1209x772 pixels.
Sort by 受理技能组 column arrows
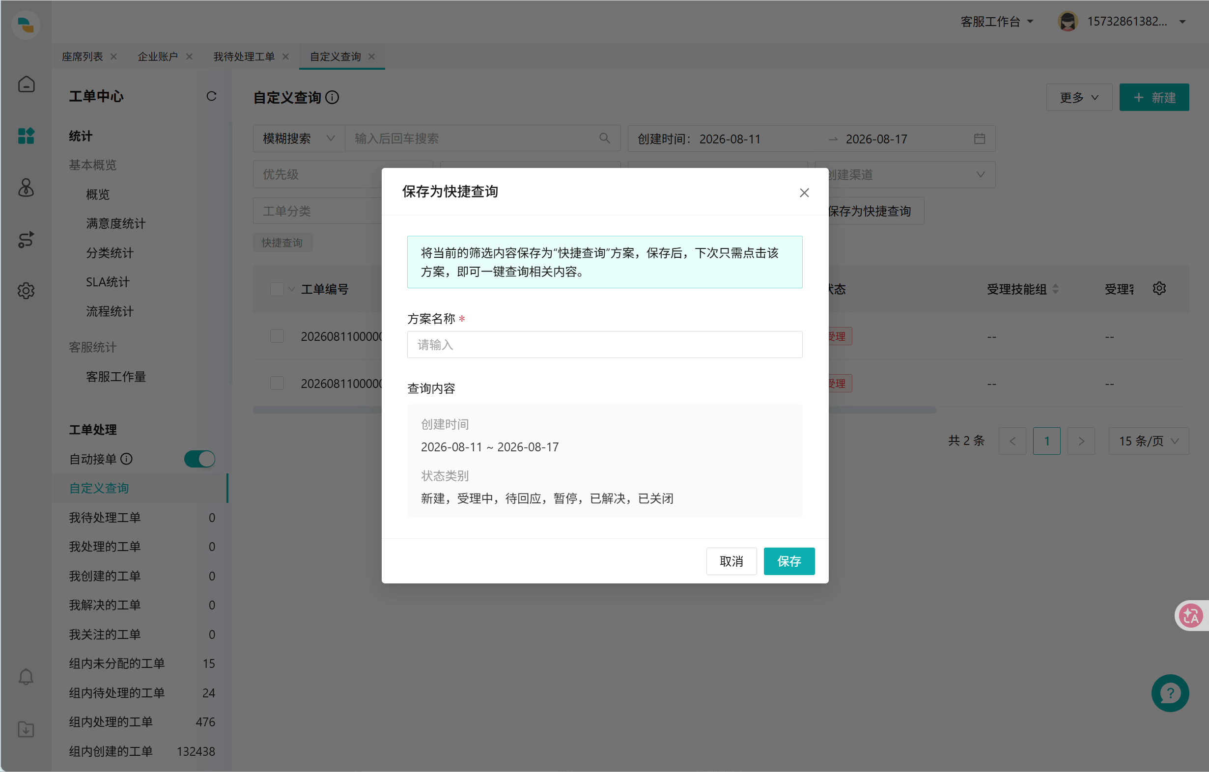pos(1055,289)
